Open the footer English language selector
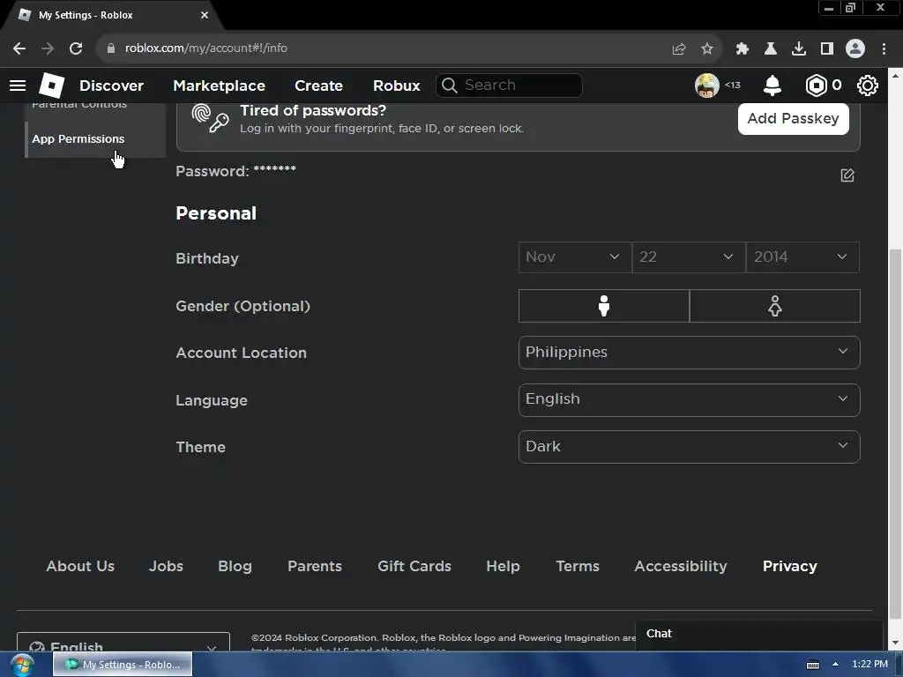The image size is (903, 677). 123,643
